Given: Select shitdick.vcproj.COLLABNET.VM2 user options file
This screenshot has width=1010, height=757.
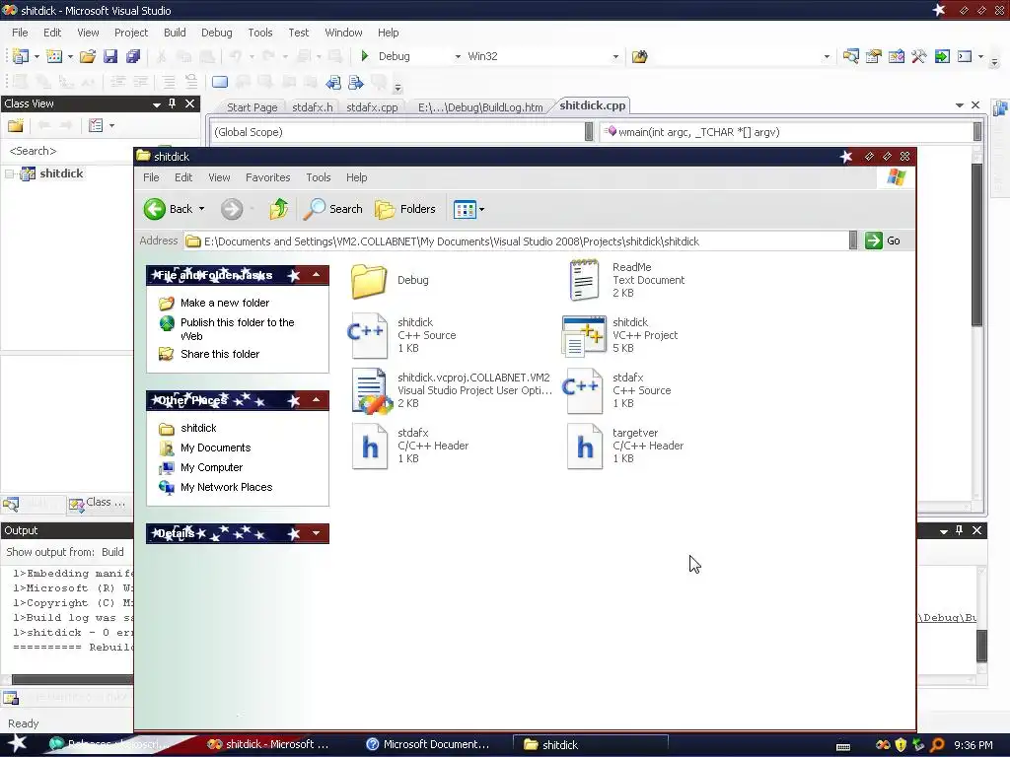Looking at the screenshot, I should [452, 390].
